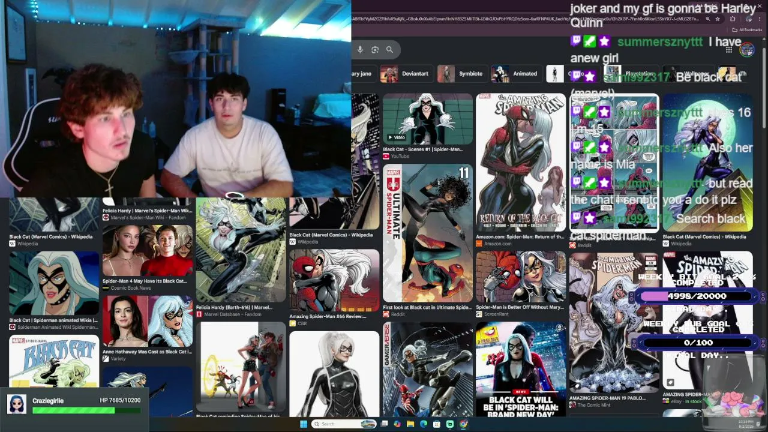Click the magnifier search button in Google

point(389,50)
